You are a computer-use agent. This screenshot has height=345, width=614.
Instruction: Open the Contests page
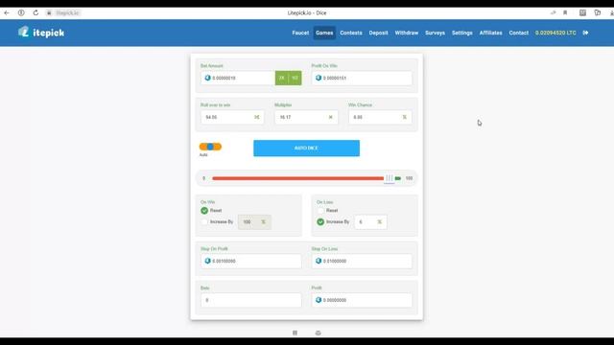point(351,33)
